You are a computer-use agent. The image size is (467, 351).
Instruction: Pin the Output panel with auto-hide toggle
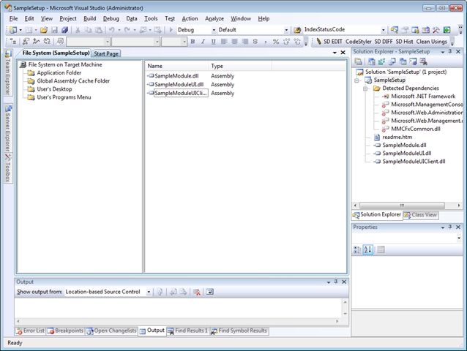[336, 282]
